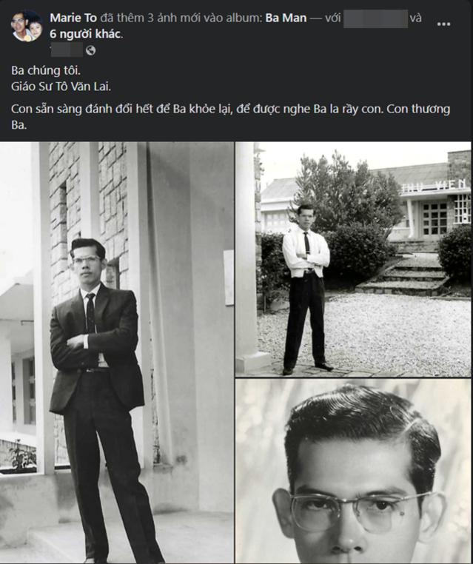
Task: Show the 6 người khác tagged list
Action: coord(86,34)
